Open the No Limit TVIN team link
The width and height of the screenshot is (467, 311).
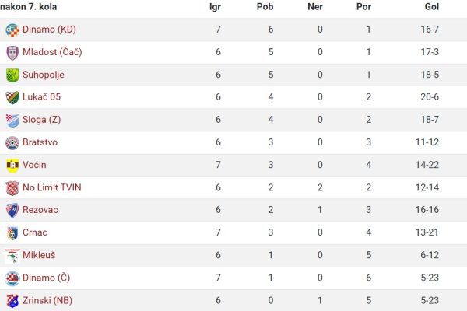(52, 187)
